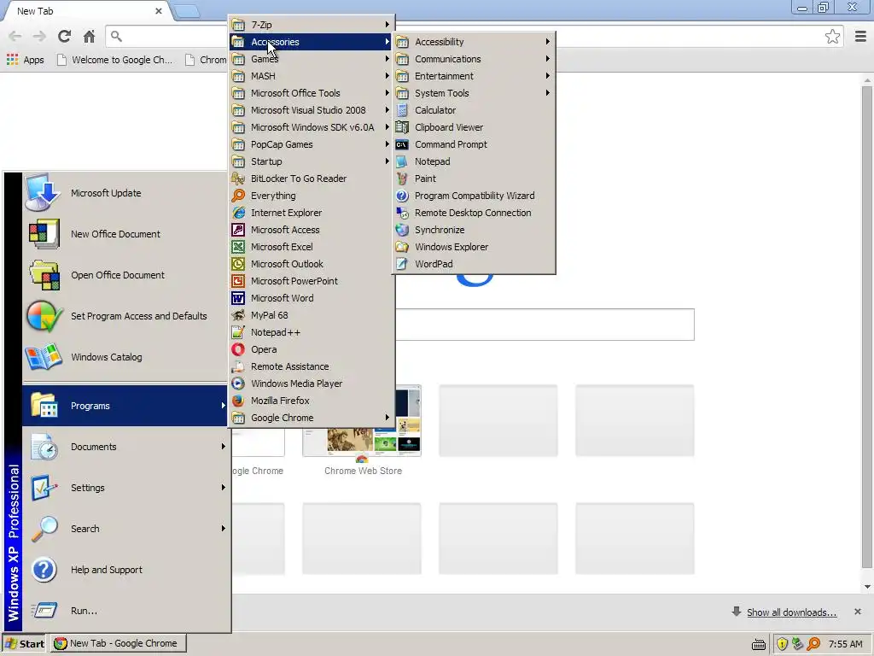Launch Microsoft Update from Start menu
874x656 pixels.
tap(125, 193)
